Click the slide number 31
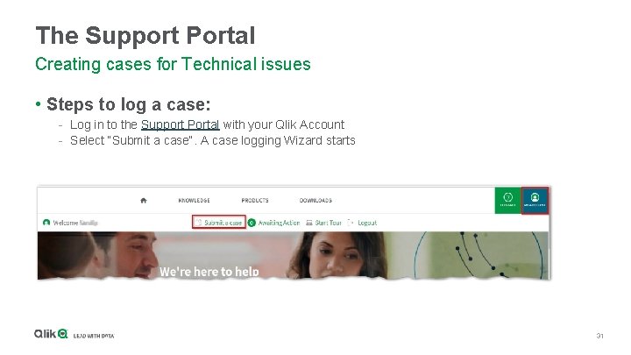The image size is (631, 355). (x=599, y=336)
